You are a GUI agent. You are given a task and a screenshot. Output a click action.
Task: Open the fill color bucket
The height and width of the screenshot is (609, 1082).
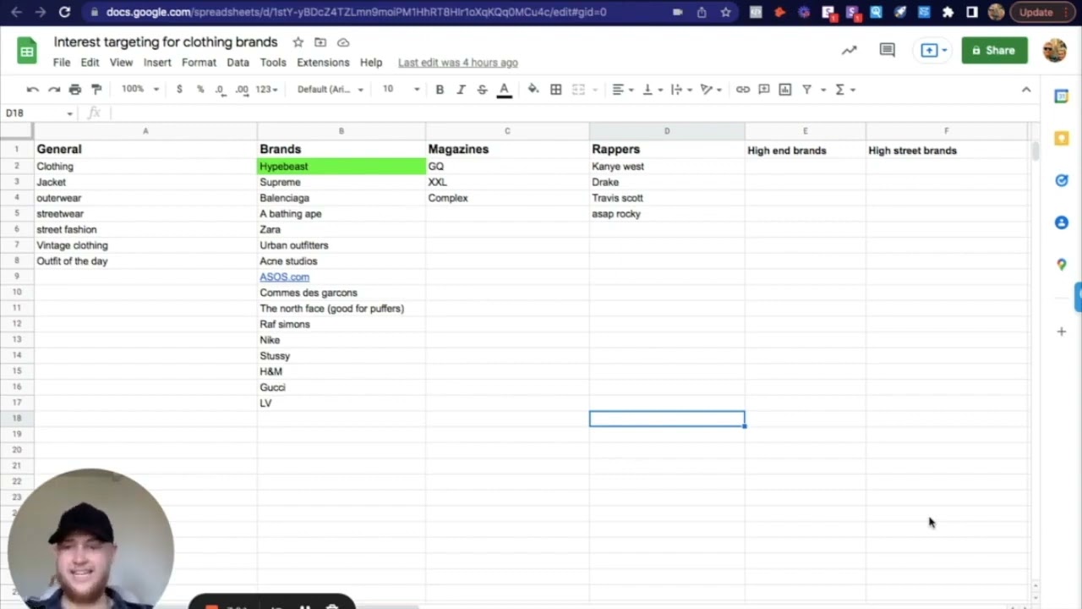pos(533,90)
